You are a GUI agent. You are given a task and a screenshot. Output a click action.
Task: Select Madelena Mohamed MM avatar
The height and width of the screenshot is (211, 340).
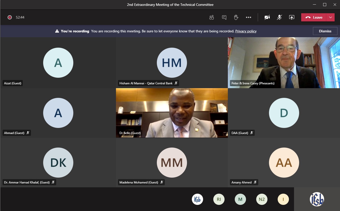(172, 163)
